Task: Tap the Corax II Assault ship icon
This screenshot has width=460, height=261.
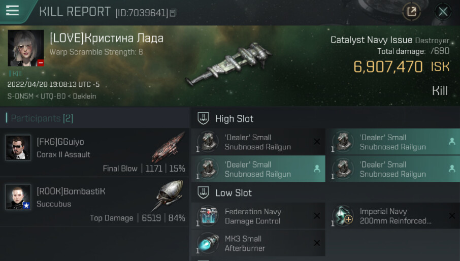Action: click(168, 147)
